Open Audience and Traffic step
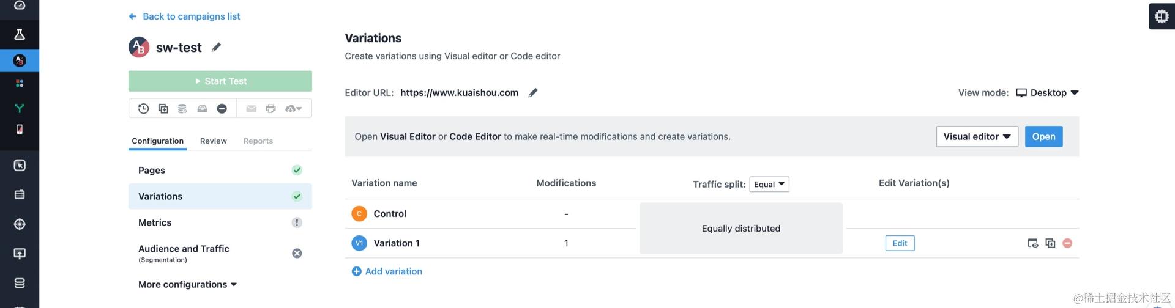The height and width of the screenshot is (308, 1175). 220,253
